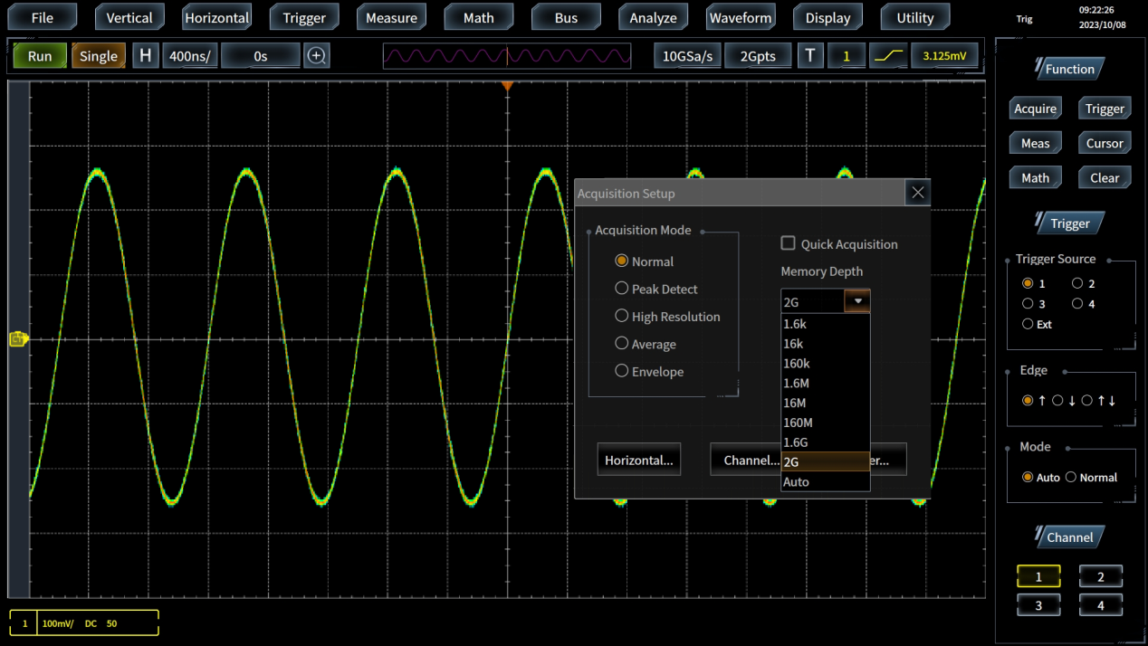Select trigger source 2
This screenshot has height=646, width=1148.
click(1077, 283)
